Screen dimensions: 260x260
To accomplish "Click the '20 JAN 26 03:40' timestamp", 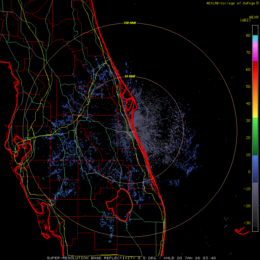I will pos(196,258).
